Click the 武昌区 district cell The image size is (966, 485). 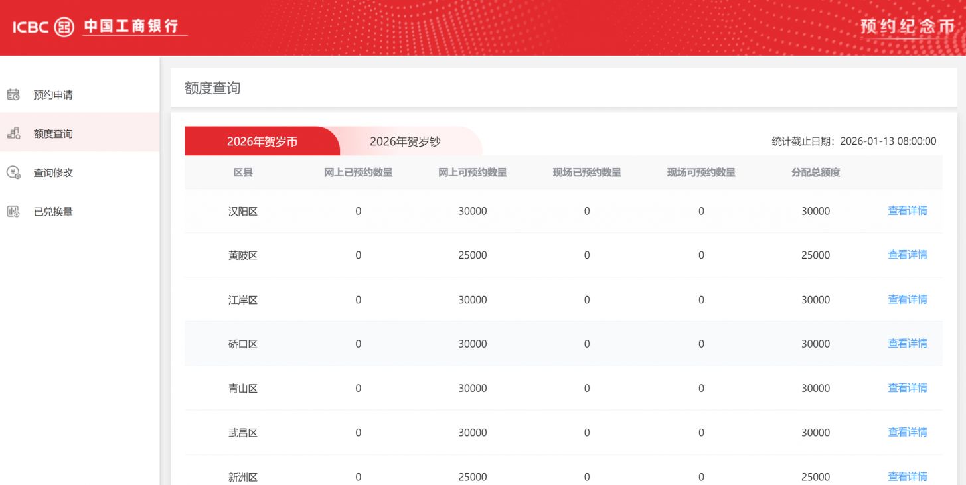[x=243, y=433]
